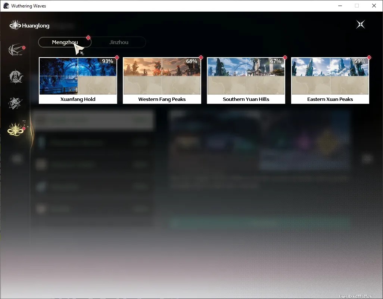
Task: Select the circular figure emblem in sidebar
Action: pos(16,77)
